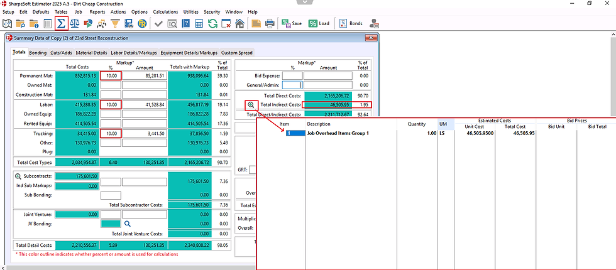The height and width of the screenshot is (270, 616).
Task: Click the home icon in toolbar
Action: pos(239,24)
